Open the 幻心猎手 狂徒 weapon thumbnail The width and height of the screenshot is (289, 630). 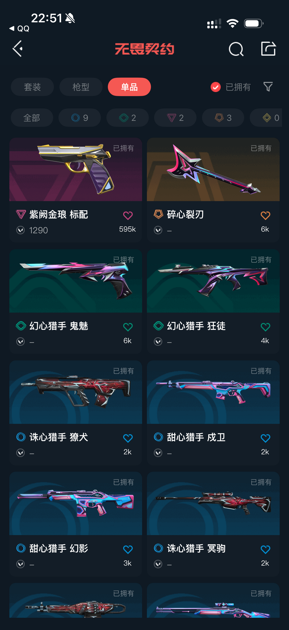click(x=213, y=281)
